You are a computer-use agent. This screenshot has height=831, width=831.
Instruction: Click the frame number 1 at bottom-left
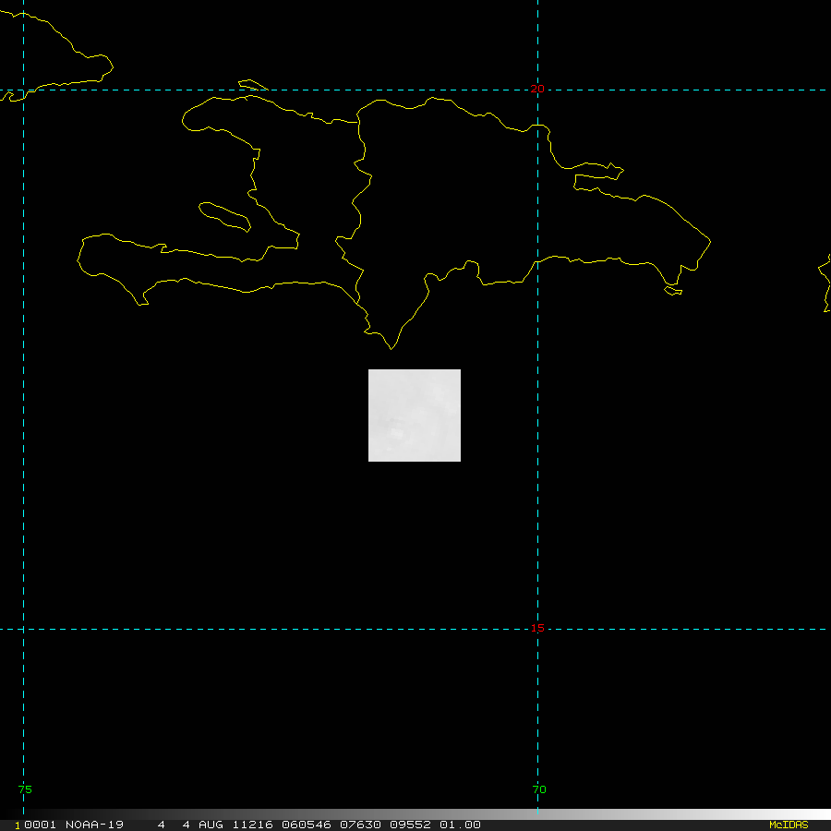18,825
